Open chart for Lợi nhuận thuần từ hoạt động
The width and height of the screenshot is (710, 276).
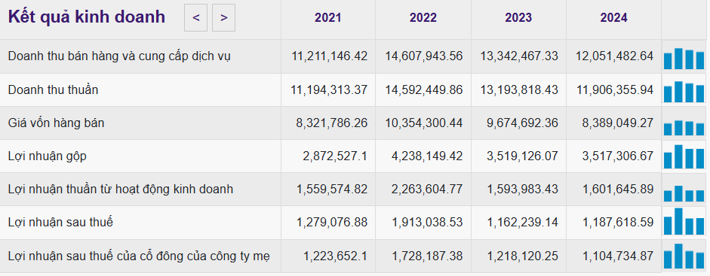tap(684, 191)
